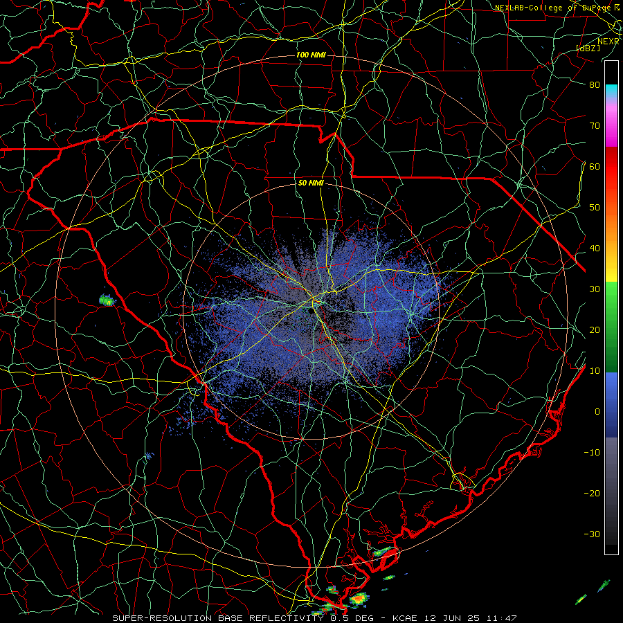The image size is (623, 623).
Task: Click the 50 value on dBZ scale
Action: click(x=595, y=208)
